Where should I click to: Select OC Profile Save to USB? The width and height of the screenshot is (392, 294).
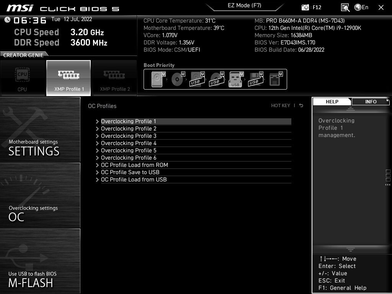[x=196, y=172]
